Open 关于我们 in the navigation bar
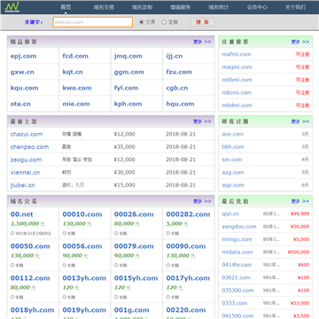Viewport: 319px width, 319px height. [x=295, y=7]
